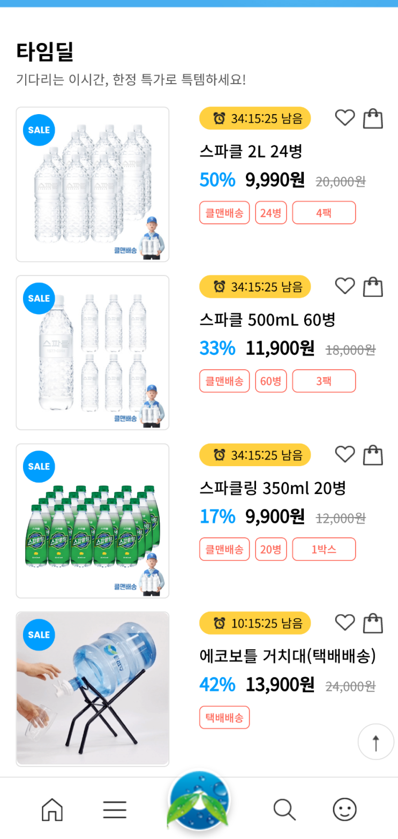View 스파클링 350ml 20병 product thumbnail
398x839 pixels.
93,521
